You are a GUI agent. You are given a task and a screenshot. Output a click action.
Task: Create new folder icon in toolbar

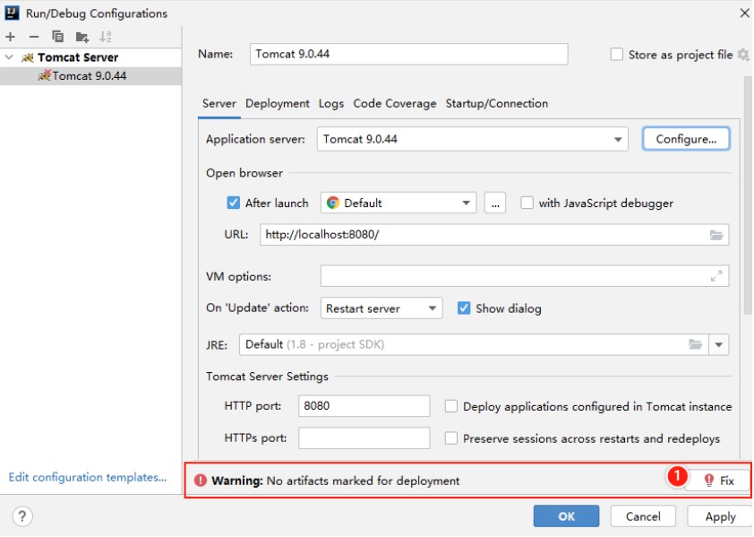[82, 37]
